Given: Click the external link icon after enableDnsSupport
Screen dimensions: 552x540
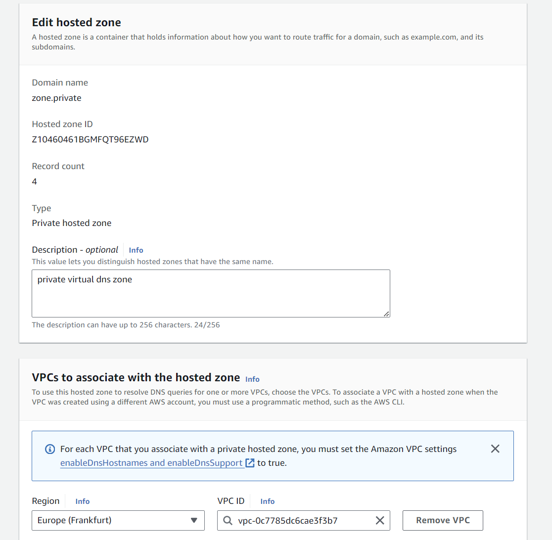Looking at the screenshot, I should [250, 463].
